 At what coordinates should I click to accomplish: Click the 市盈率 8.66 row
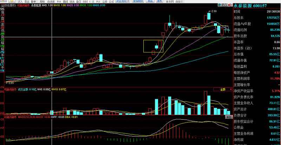tap(257, 42)
